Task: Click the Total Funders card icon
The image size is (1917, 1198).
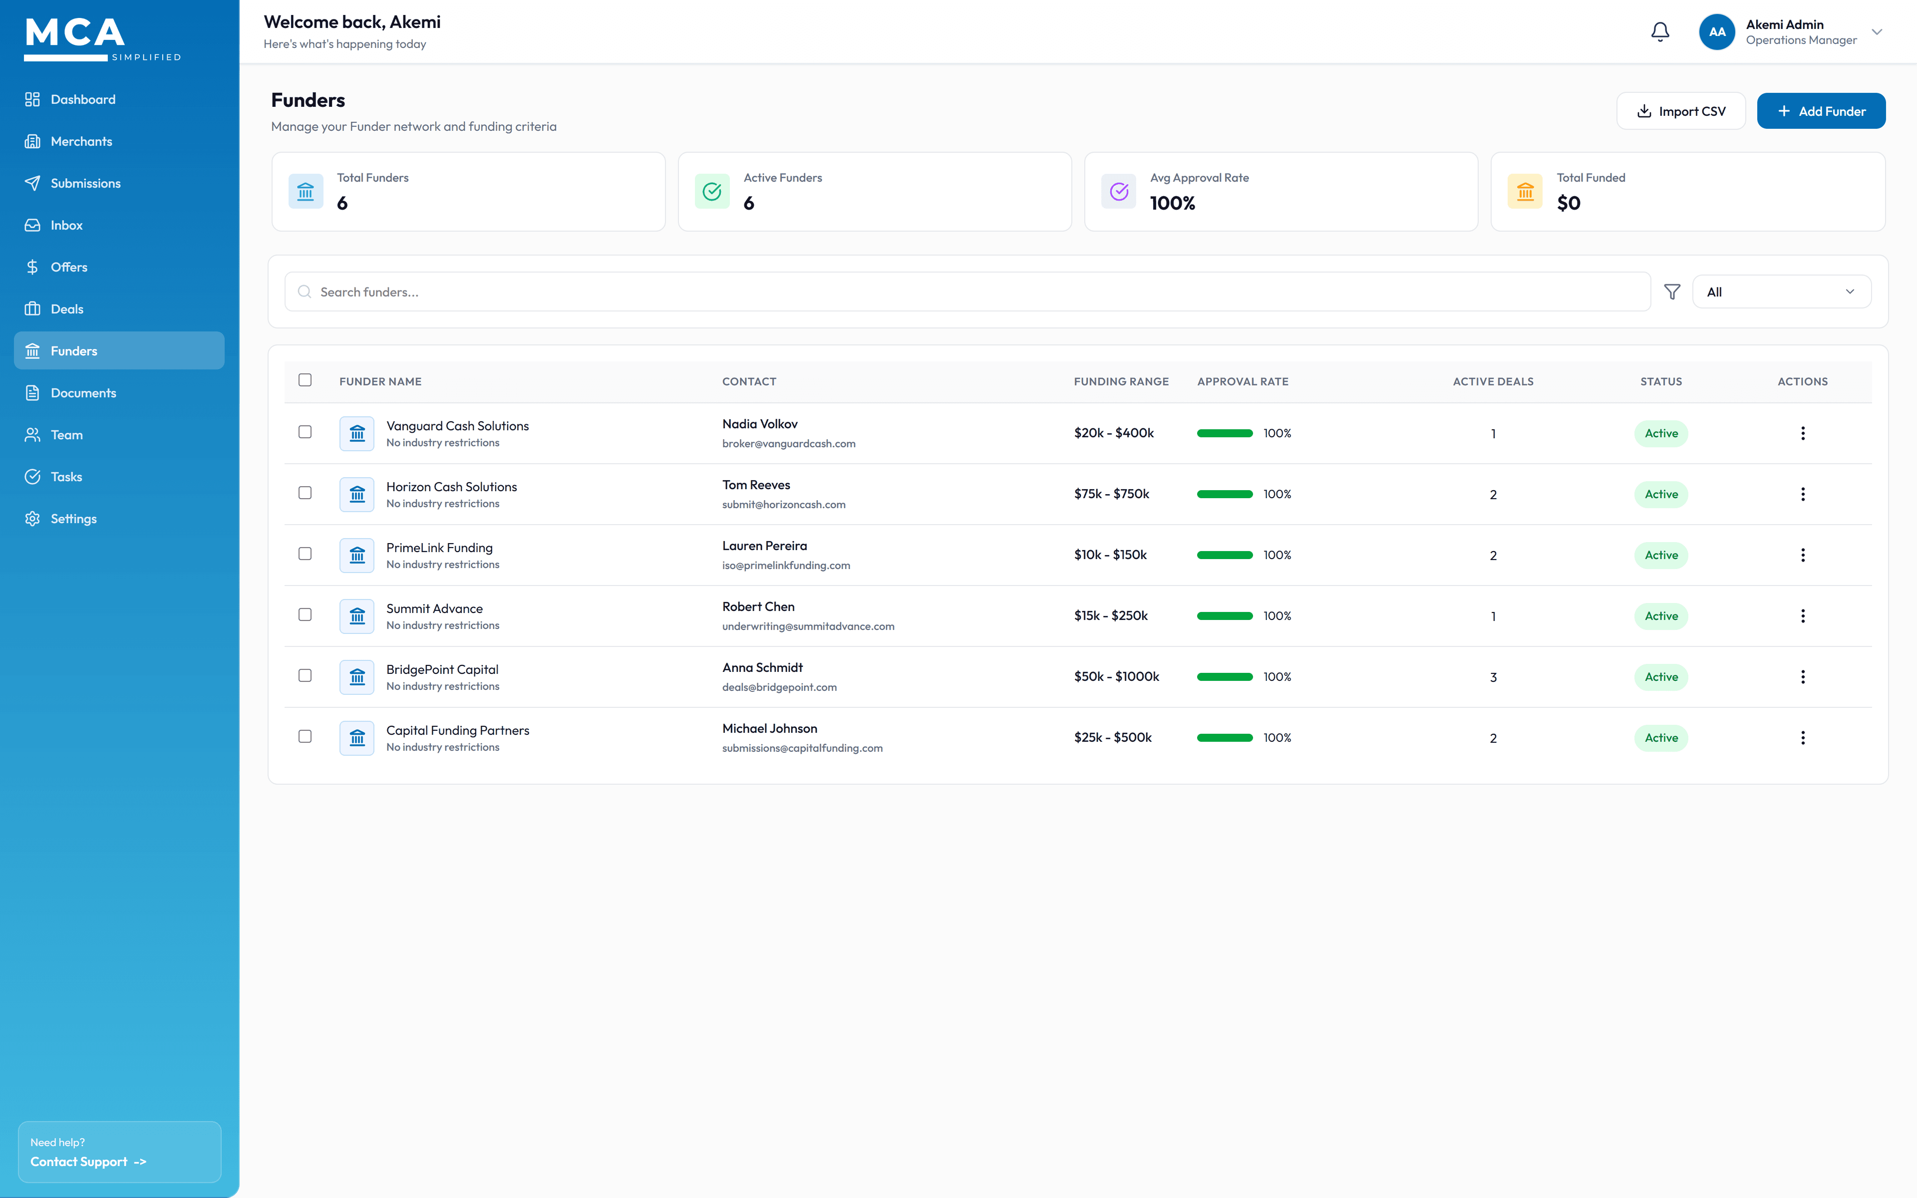Action: 306,191
